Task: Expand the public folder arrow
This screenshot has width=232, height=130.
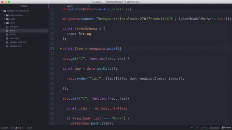Action: (5, 19)
